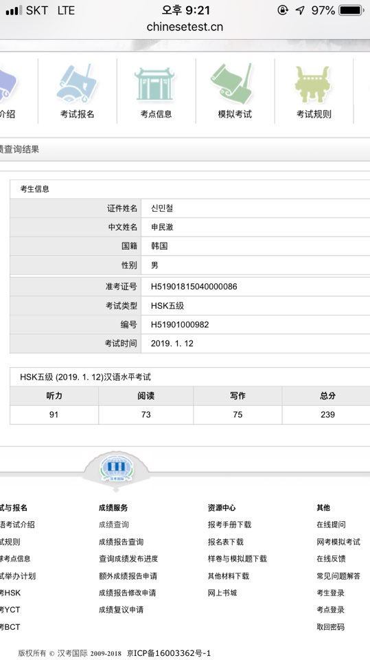
Task: Click the HSK五级 汉语水平考试 table title
Action: point(85,377)
